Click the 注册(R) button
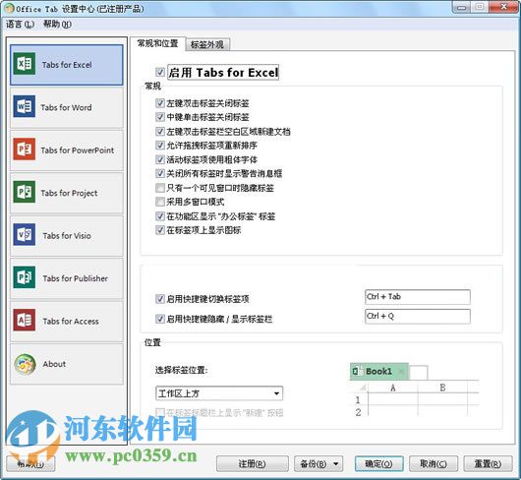The height and width of the screenshot is (480, 521). click(253, 463)
